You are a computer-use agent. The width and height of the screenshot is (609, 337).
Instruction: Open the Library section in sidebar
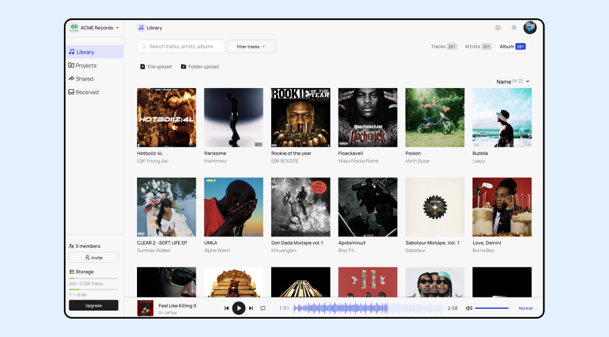(x=94, y=52)
